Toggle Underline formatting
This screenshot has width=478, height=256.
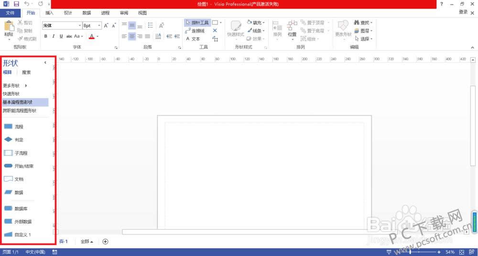61,36
